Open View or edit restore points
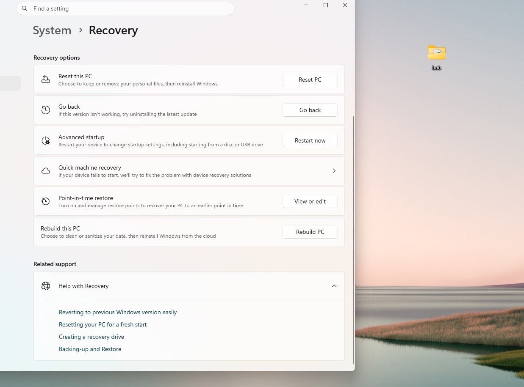The width and height of the screenshot is (524, 387). (x=310, y=201)
